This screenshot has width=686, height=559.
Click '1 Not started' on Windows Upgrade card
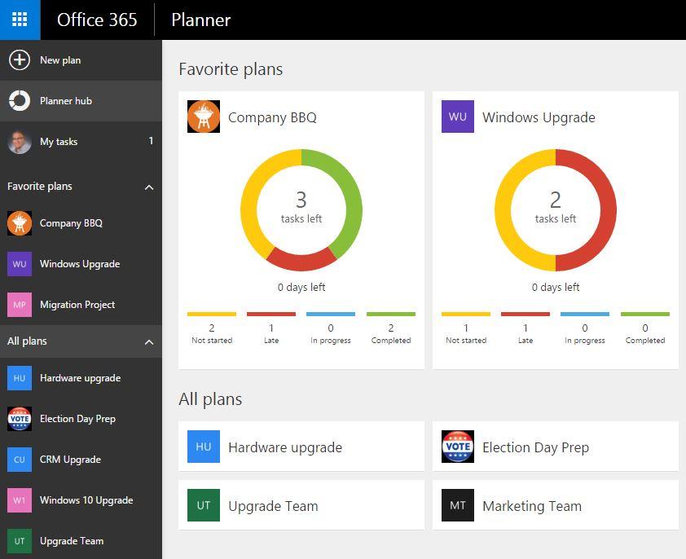click(466, 333)
